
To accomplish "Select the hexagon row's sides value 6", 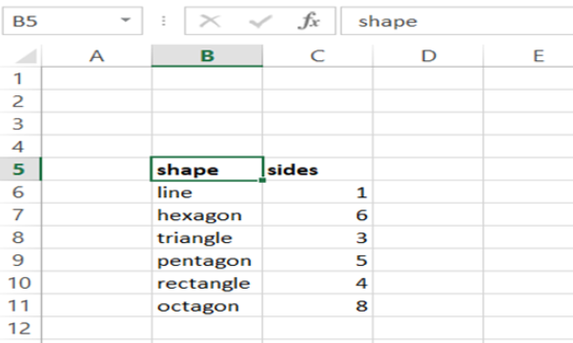I will 317,214.
